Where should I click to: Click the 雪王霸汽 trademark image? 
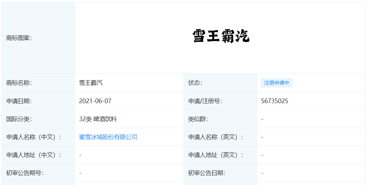click(x=221, y=36)
